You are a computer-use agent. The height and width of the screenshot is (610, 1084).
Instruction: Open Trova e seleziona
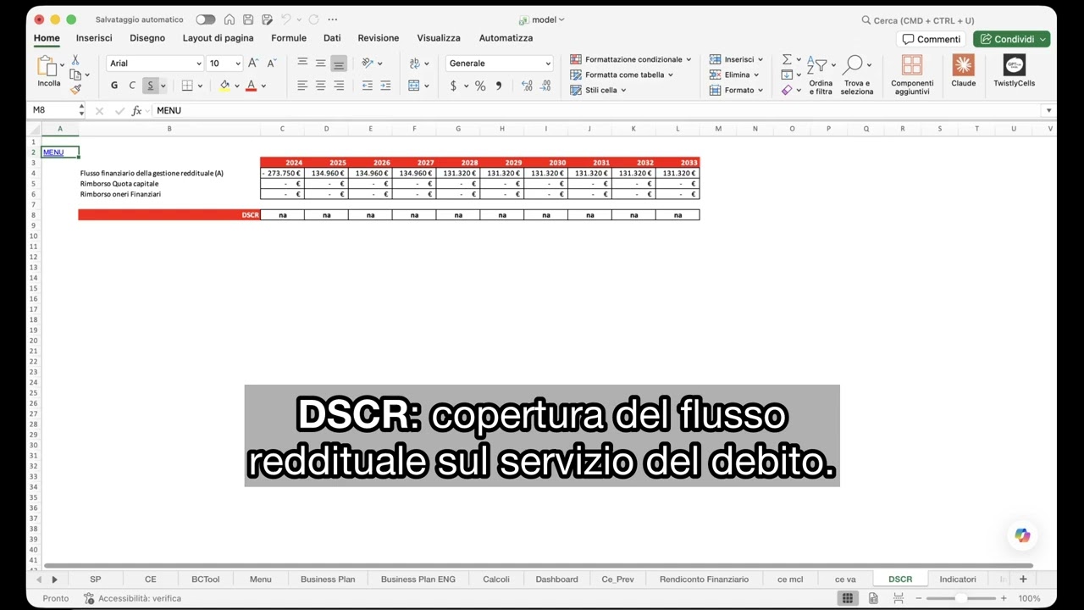[856, 75]
